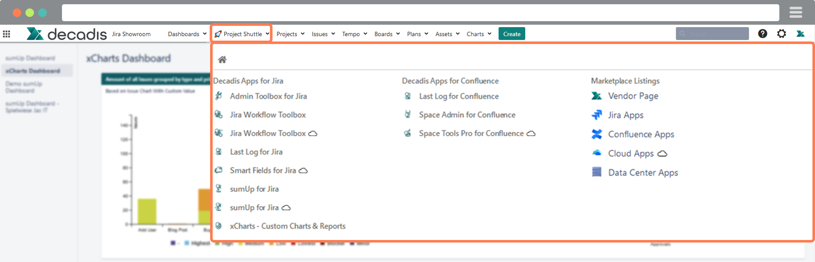This screenshot has height=262, width=815.
Task: Click the Confluence Apps icon
Action: click(x=596, y=134)
